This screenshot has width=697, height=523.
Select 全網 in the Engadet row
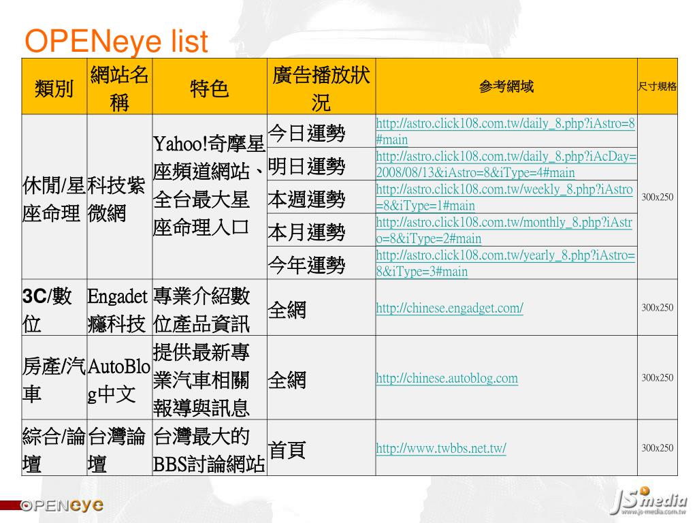[x=321, y=307]
